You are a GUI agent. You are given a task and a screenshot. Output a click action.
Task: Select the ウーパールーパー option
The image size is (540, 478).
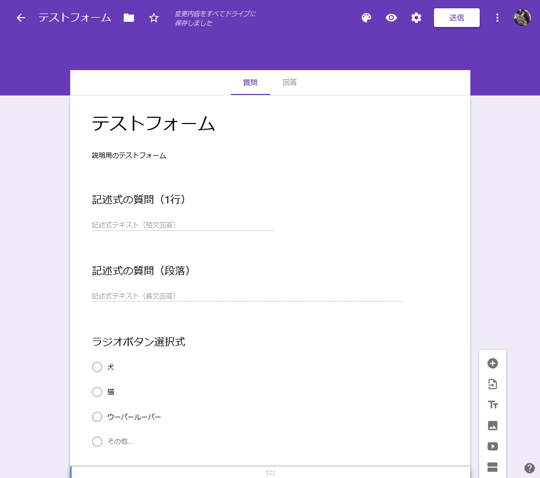tap(97, 416)
